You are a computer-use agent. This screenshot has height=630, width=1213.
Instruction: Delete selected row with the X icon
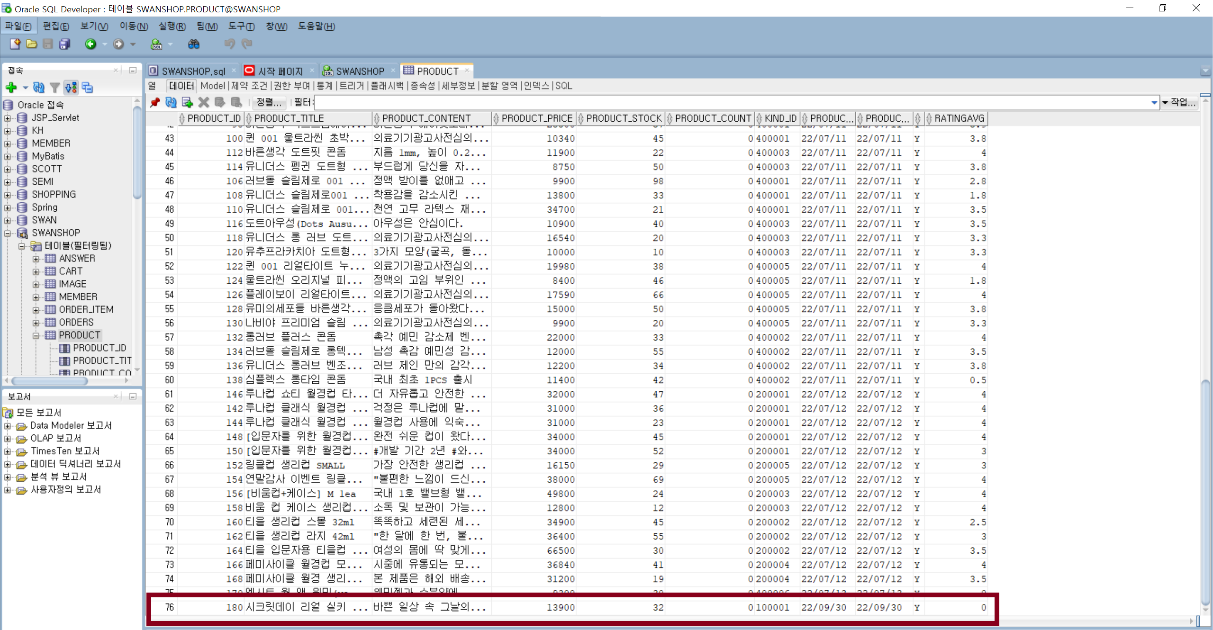point(204,102)
